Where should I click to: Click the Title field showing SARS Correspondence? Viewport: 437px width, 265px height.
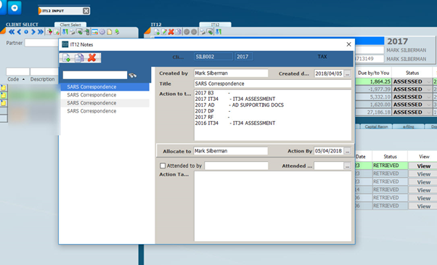point(272,83)
